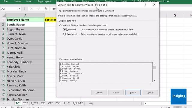Click the Last Name header cell
Screen dimensions: 192x108
[51, 20]
